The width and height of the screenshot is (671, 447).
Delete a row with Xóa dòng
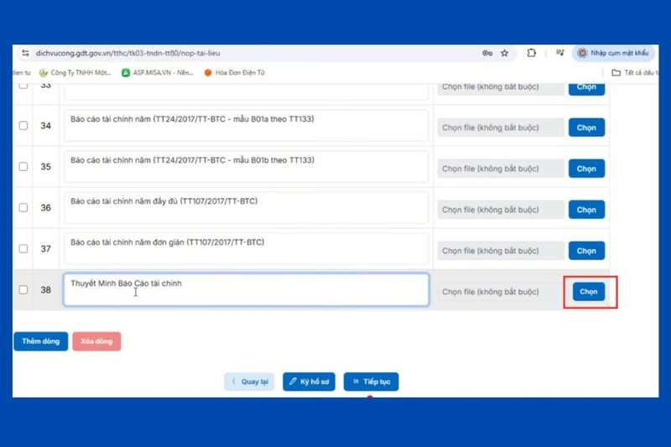click(96, 341)
